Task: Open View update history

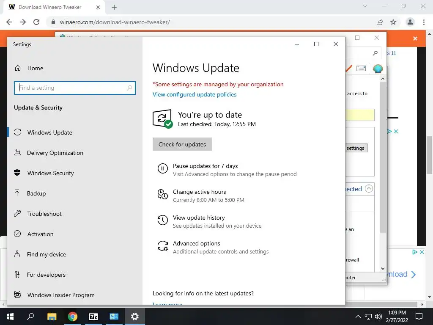Action: pyautogui.click(x=199, y=218)
